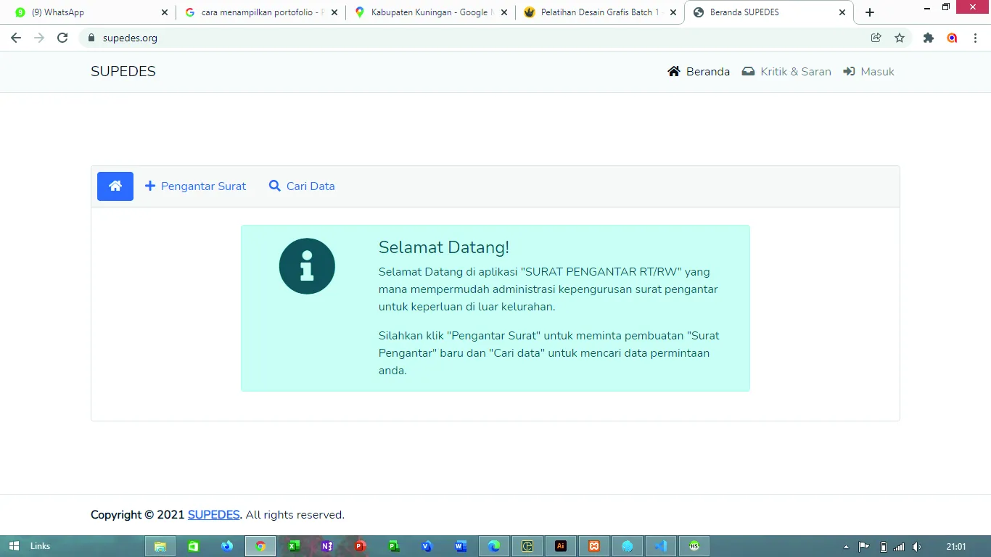The width and height of the screenshot is (991, 557).
Task: Open Visual Studio Code from the taskbar
Action: pyautogui.click(x=660, y=546)
